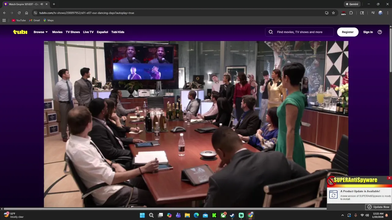The image size is (392, 220).
Task: Open the YouTube bookmark
Action: coord(19,20)
